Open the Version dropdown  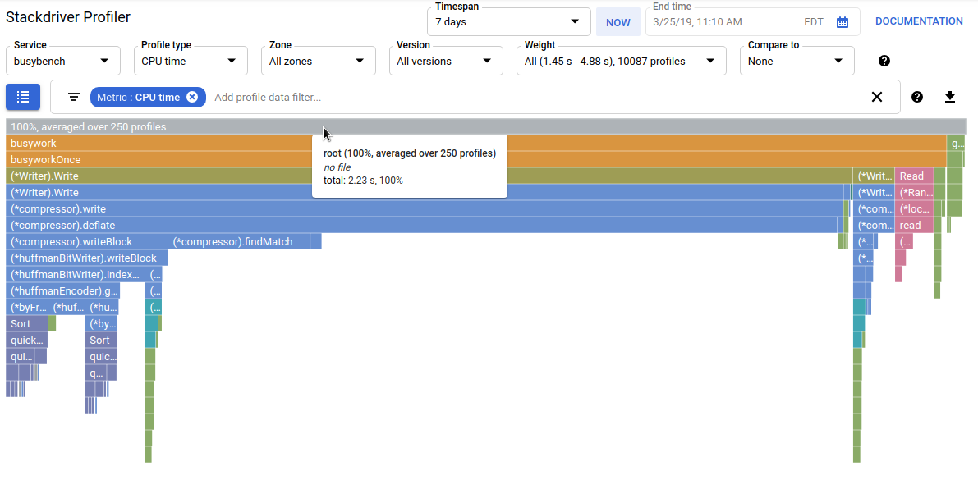point(446,61)
